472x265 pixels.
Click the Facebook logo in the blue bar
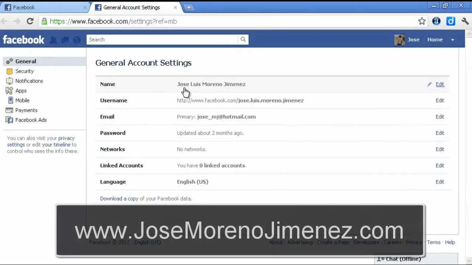(24, 40)
